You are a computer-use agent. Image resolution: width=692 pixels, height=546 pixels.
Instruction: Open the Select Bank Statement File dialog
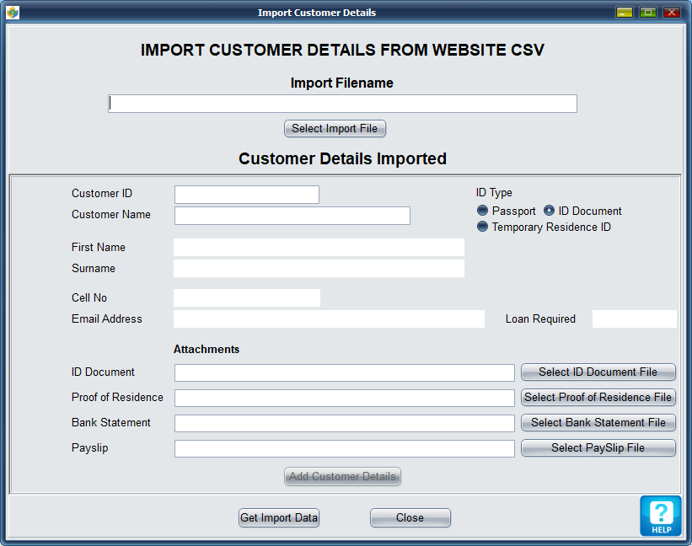[x=598, y=423]
